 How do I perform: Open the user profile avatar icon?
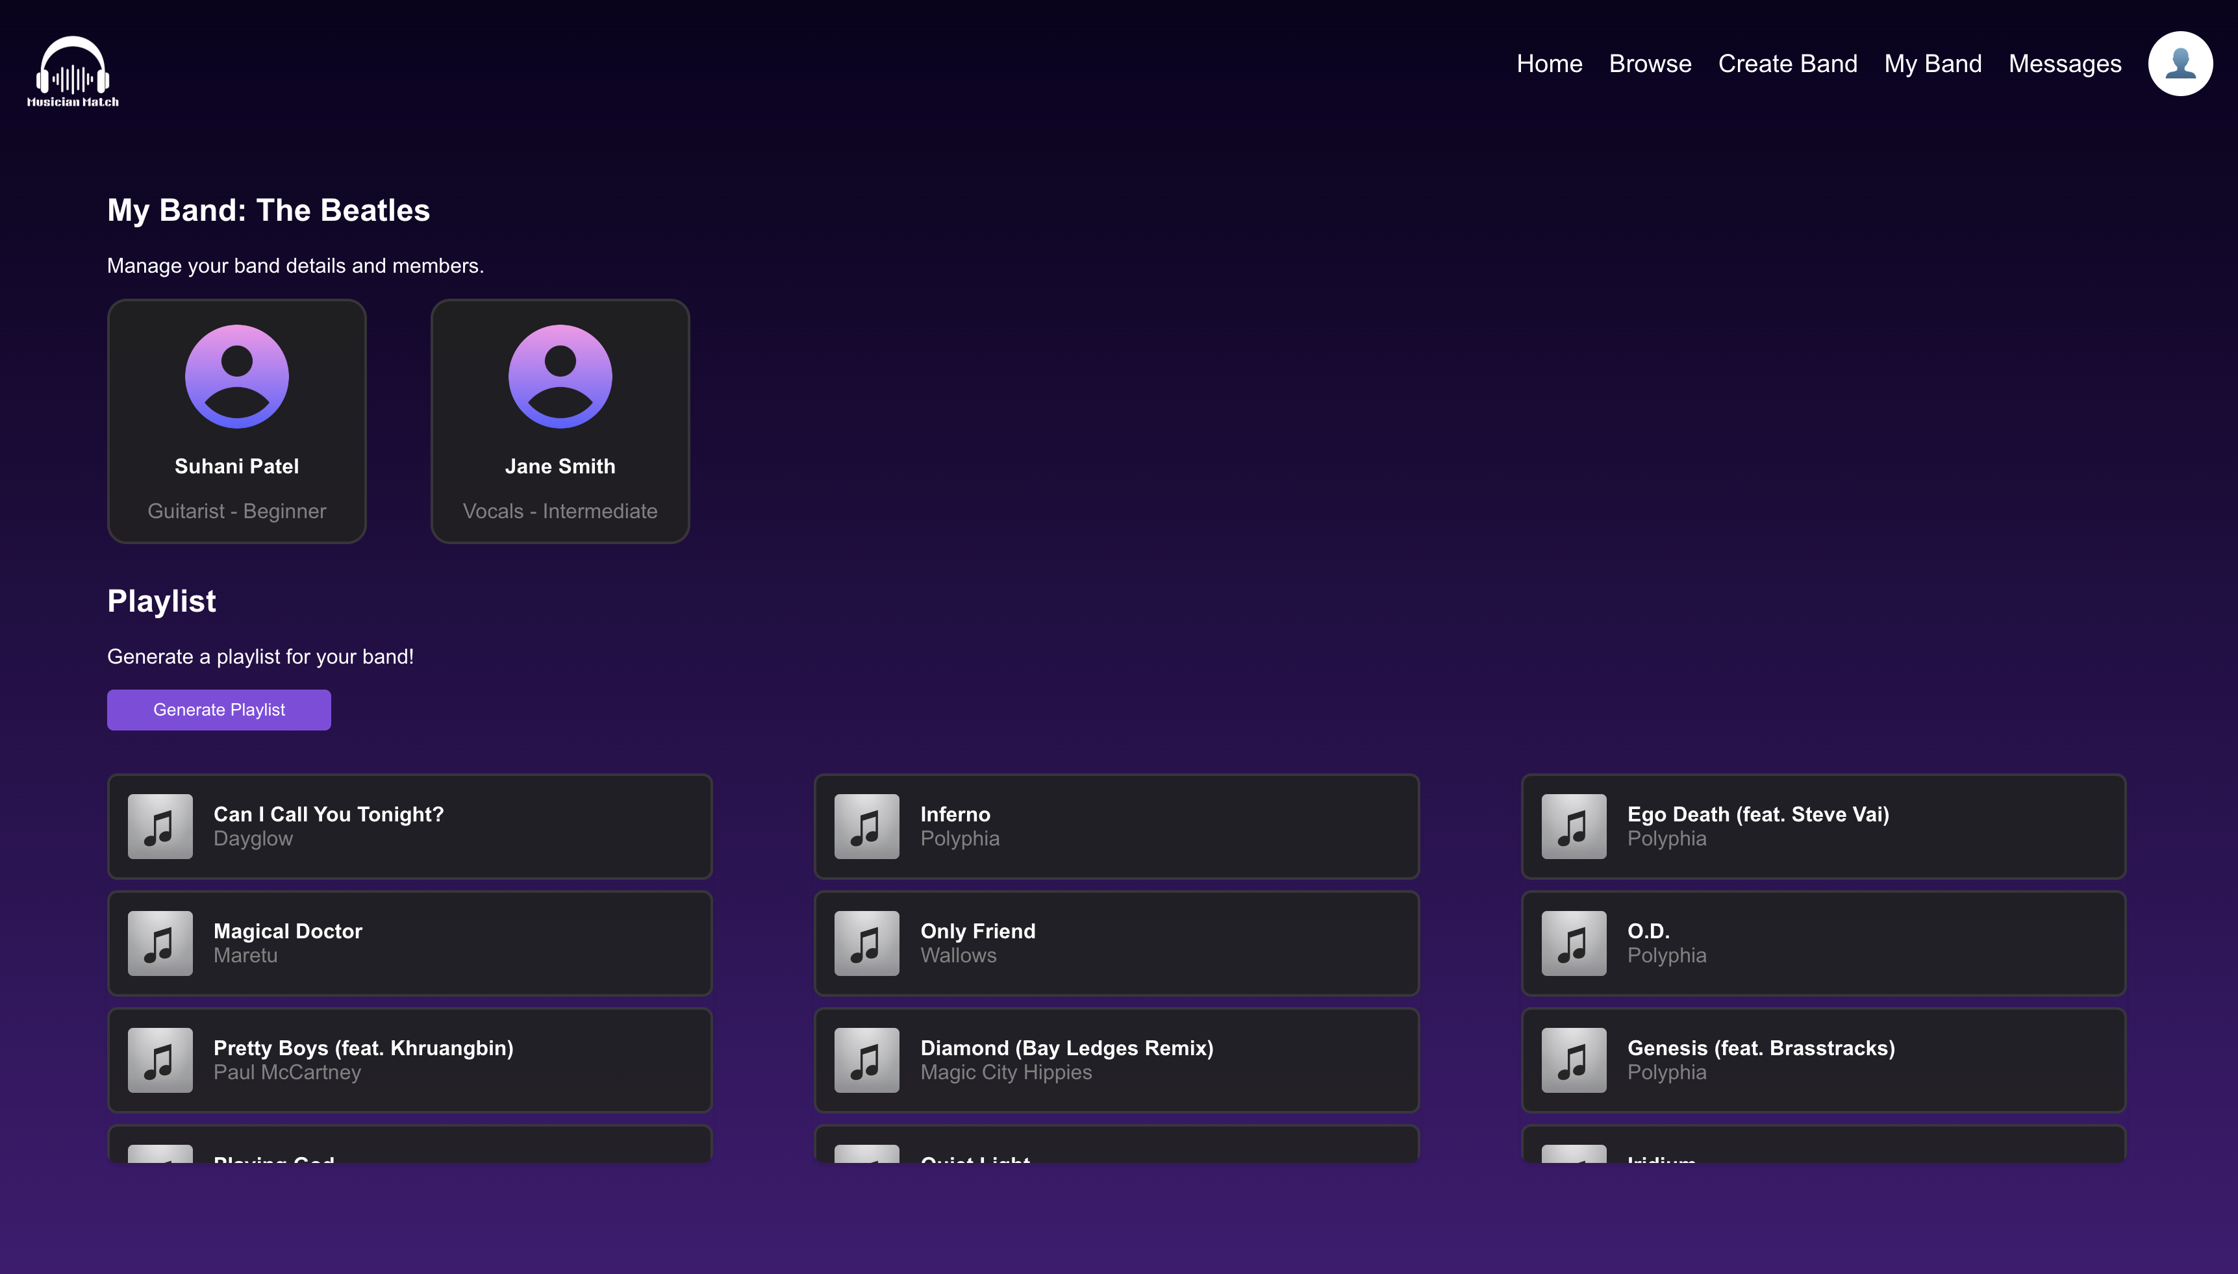[2180, 64]
